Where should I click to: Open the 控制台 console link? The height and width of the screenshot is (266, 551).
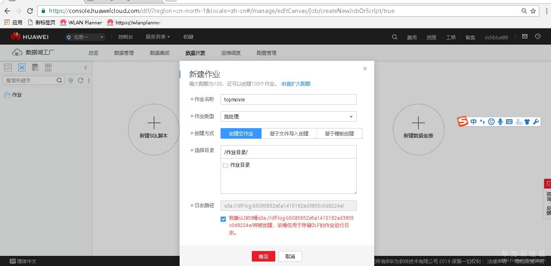125,37
